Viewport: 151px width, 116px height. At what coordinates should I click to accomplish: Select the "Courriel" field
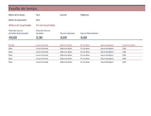(63, 15)
